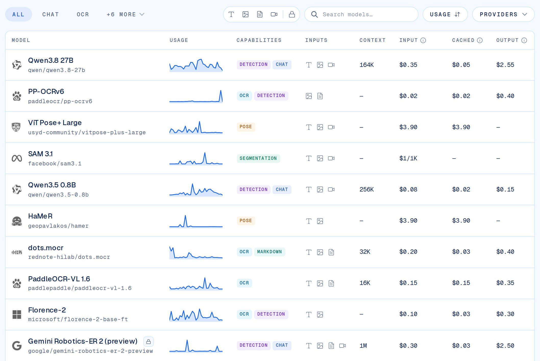The height and width of the screenshot is (361, 540).
Task: Click the MODEL column header
Action: pyautogui.click(x=21, y=40)
